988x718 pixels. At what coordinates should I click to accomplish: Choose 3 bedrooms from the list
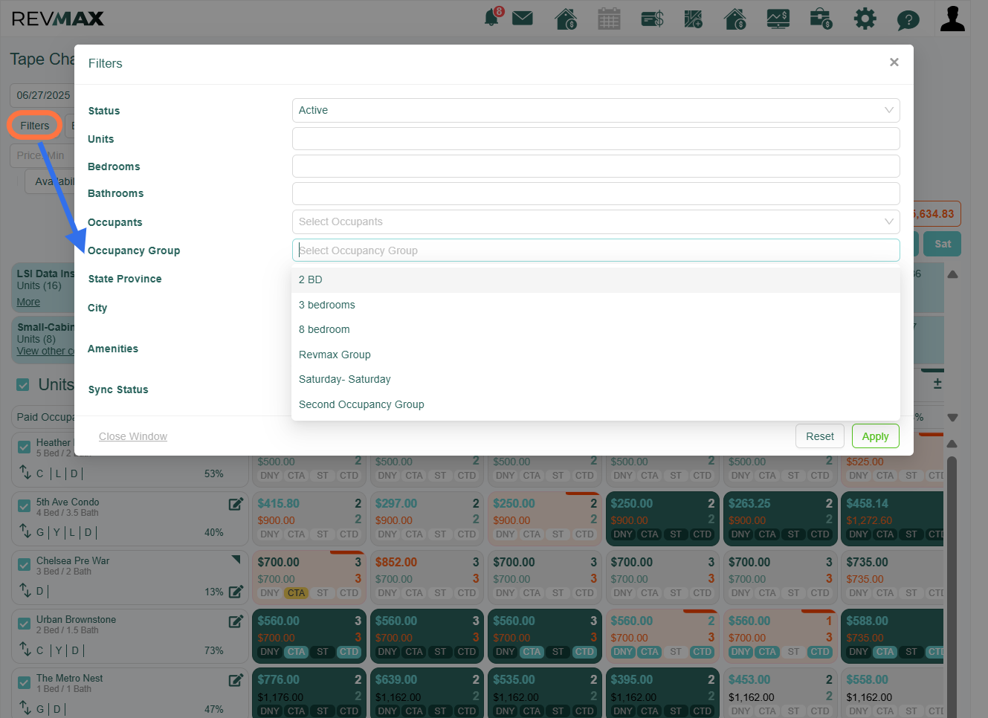coord(596,305)
